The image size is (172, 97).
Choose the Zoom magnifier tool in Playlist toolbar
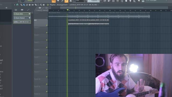coord(41,5)
